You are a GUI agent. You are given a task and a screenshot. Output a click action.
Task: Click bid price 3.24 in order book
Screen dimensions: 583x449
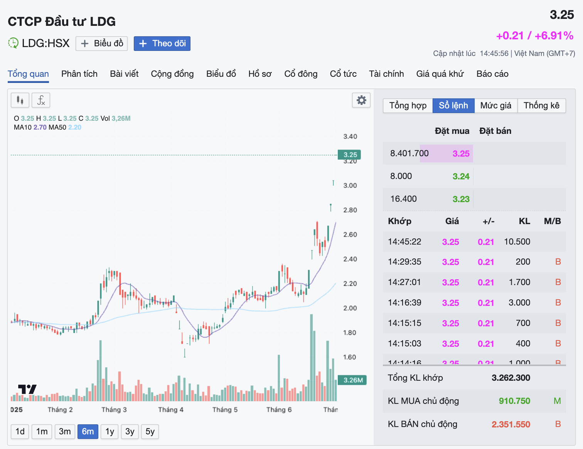(x=461, y=176)
